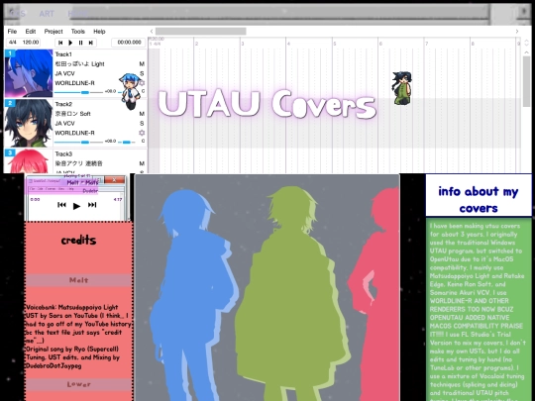Solo Track1 with its S button

coord(142,73)
